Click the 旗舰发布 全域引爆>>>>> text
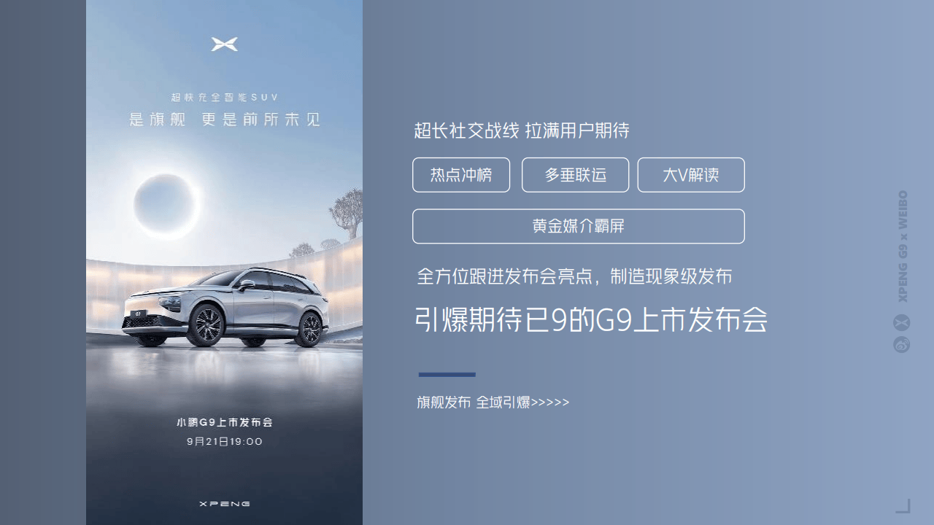Screen dimensions: 934x525 pyautogui.click(x=493, y=402)
